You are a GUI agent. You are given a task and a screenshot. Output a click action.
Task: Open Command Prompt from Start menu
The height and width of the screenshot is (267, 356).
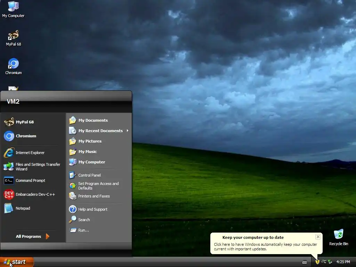33,180
